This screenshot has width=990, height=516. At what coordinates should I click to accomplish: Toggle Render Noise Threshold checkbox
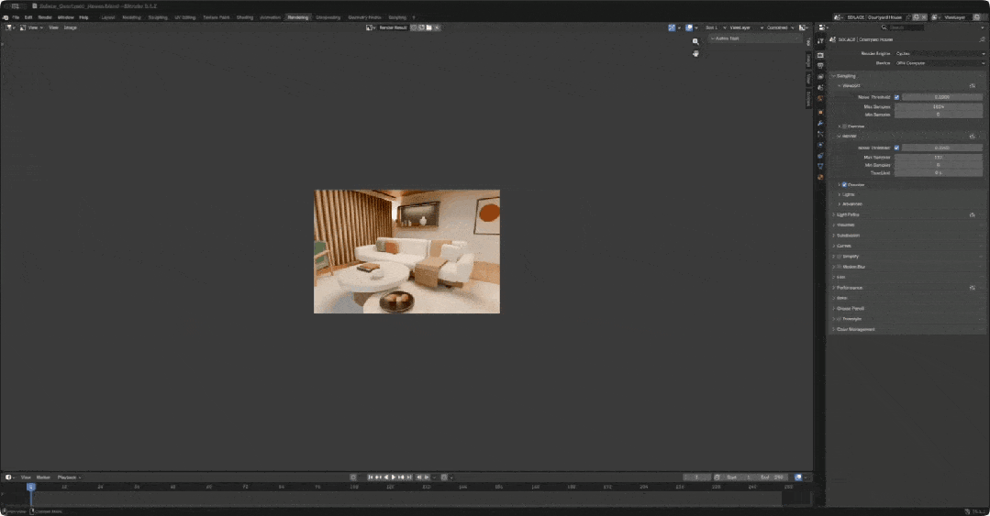tap(896, 148)
